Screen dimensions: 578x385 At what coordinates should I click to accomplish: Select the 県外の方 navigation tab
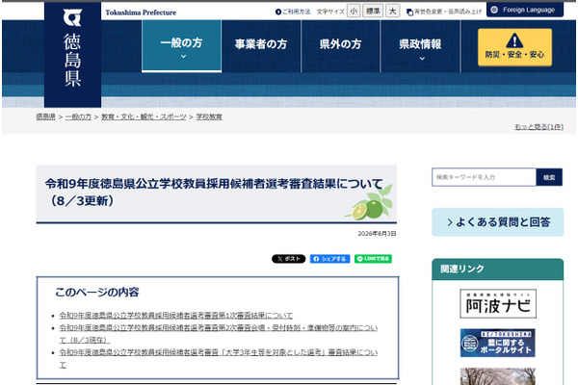341,44
